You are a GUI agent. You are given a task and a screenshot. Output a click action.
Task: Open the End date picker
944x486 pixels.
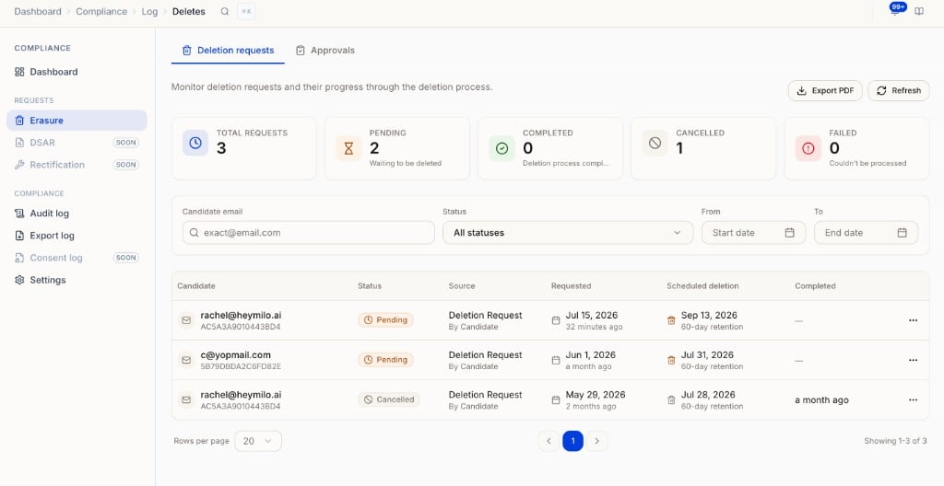[866, 233]
